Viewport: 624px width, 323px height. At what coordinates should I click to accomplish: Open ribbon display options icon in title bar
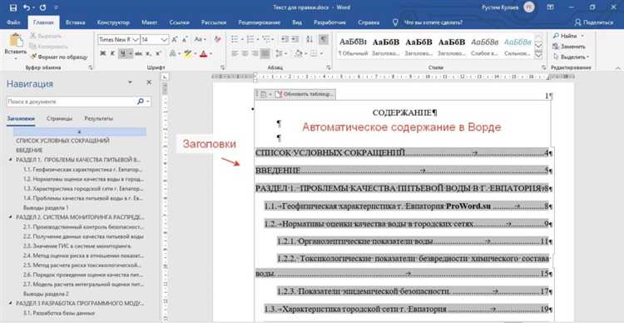(x=550, y=7)
